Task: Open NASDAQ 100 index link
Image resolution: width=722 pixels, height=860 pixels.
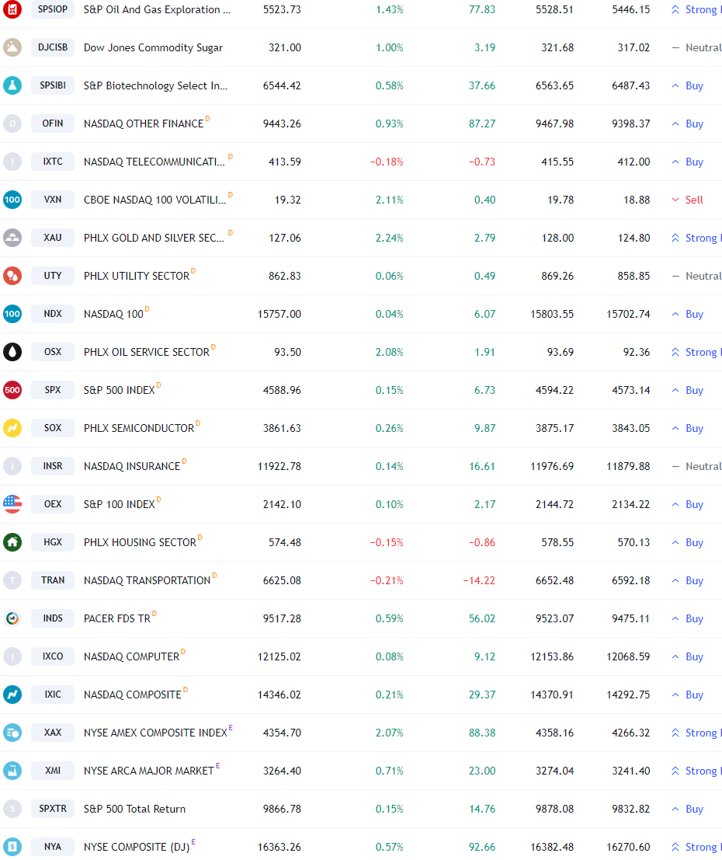Action: [x=113, y=315]
